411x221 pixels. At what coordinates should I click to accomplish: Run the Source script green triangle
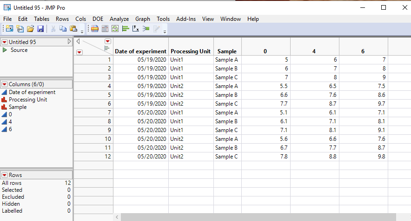point(5,50)
